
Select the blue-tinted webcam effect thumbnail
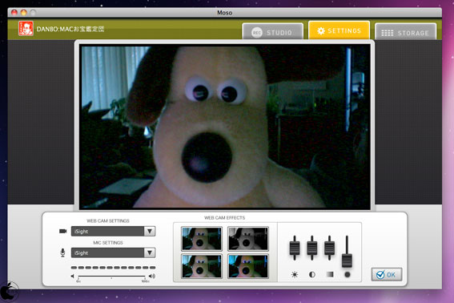click(x=248, y=266)
